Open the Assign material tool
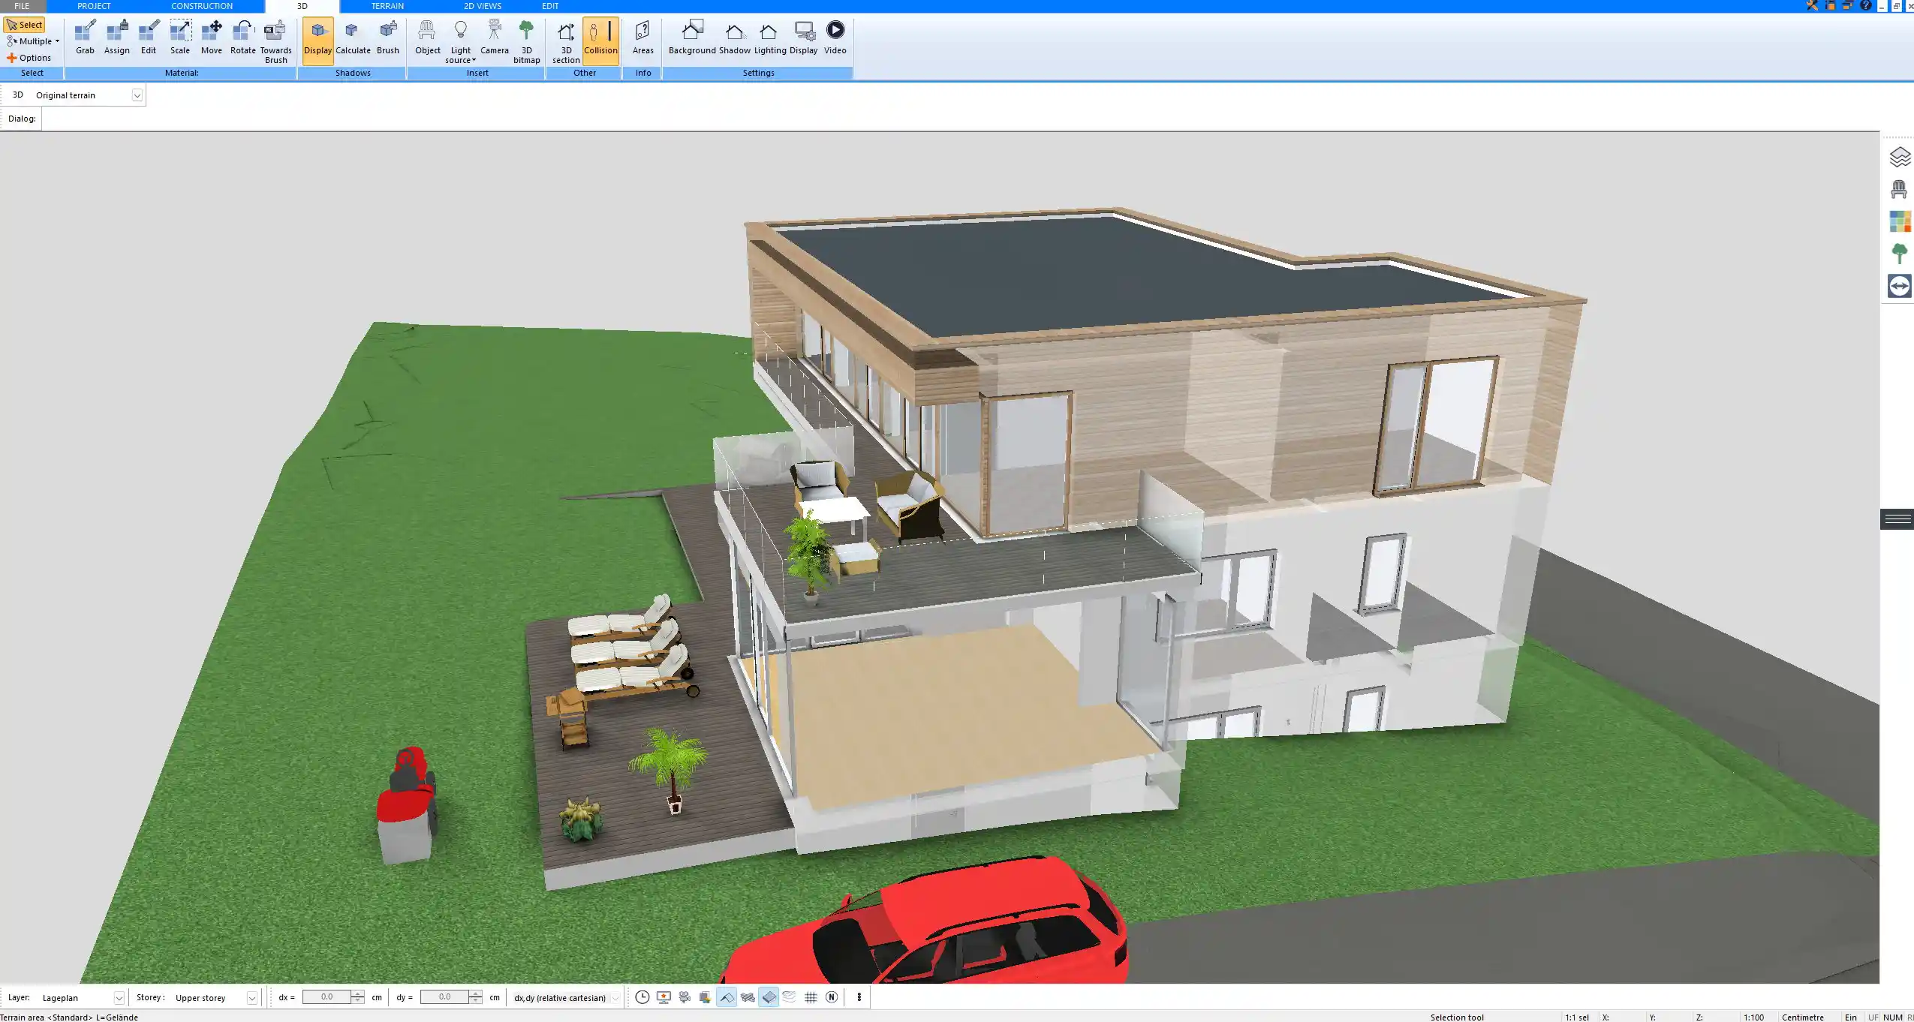 click(116, 35)
